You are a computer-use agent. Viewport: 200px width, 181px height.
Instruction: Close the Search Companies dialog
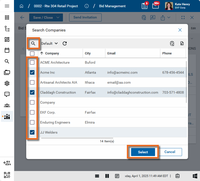(180, 30)
